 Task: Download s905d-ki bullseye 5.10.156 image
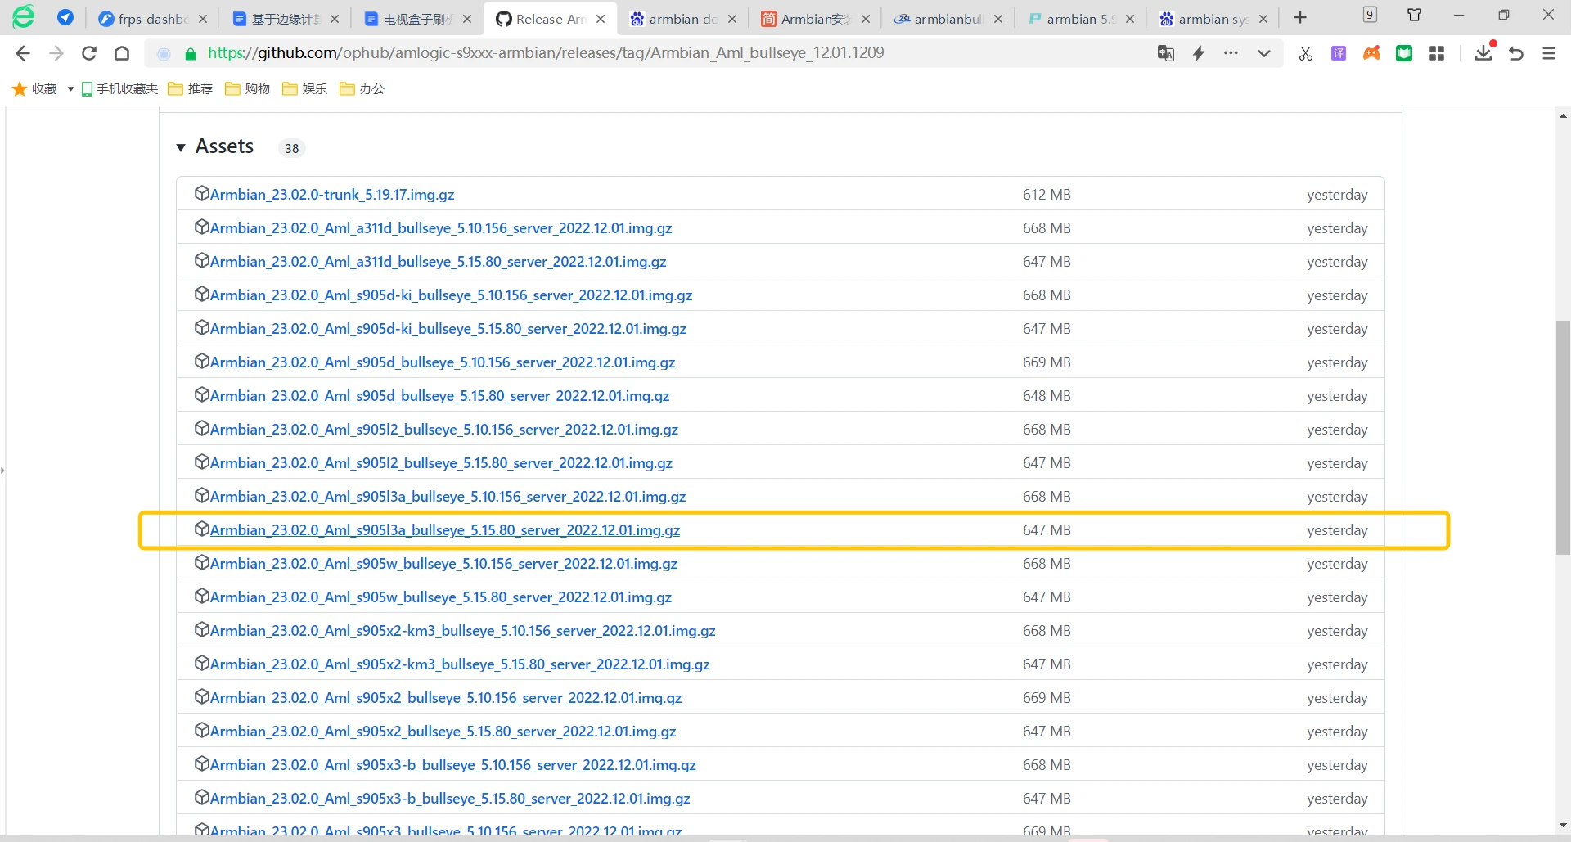coord(451,295)
